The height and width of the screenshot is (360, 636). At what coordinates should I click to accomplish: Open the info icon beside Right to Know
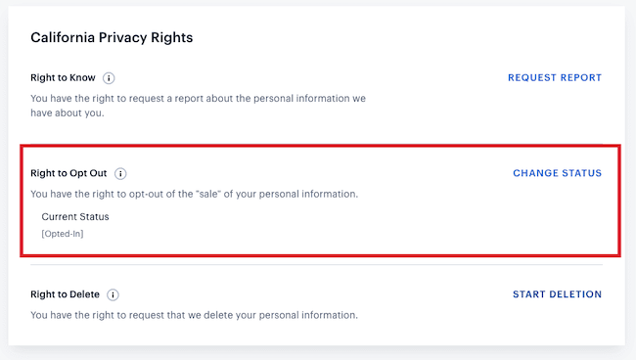tap(109, 78)
